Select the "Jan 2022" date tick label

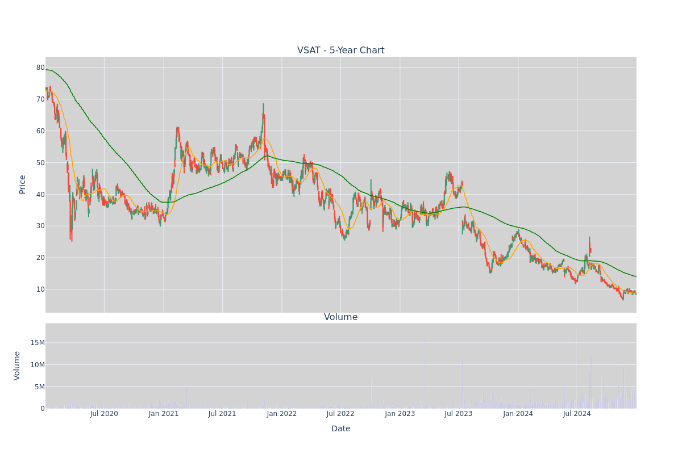282,414
